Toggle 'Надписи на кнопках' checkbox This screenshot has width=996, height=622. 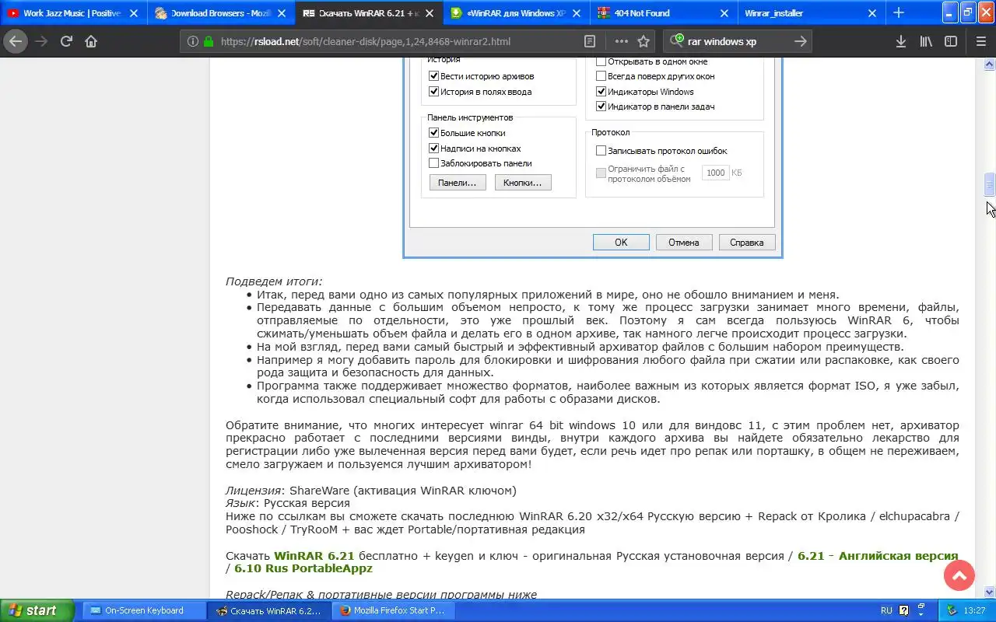point(434,149)
